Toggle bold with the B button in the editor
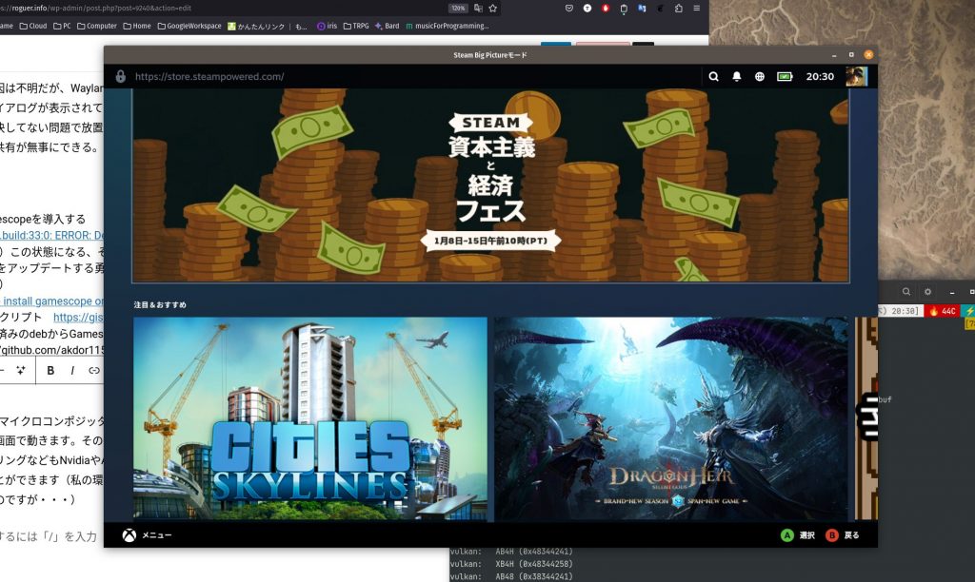Screen dimensions: 975x582 (50, 371)
